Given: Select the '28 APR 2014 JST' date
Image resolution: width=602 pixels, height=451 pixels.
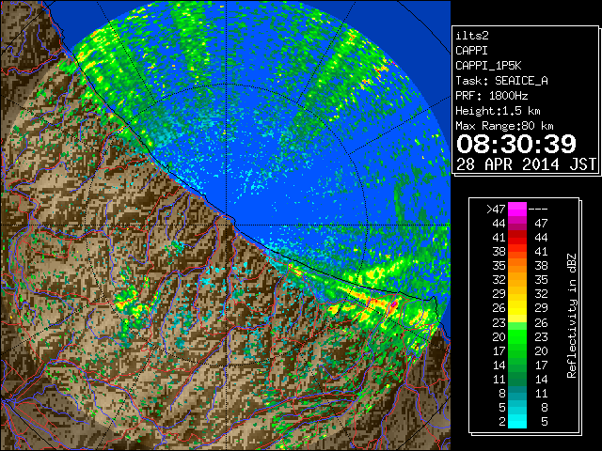Looking at the screenshot, I should click(527, 164).
